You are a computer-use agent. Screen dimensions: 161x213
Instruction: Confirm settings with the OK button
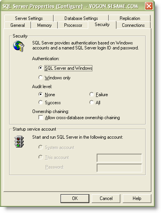coord(75,198)
